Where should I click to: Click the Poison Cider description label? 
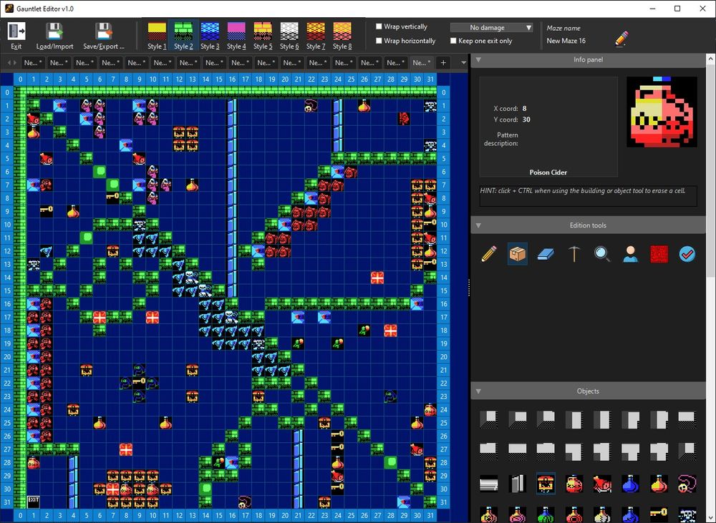click(548, 172)
